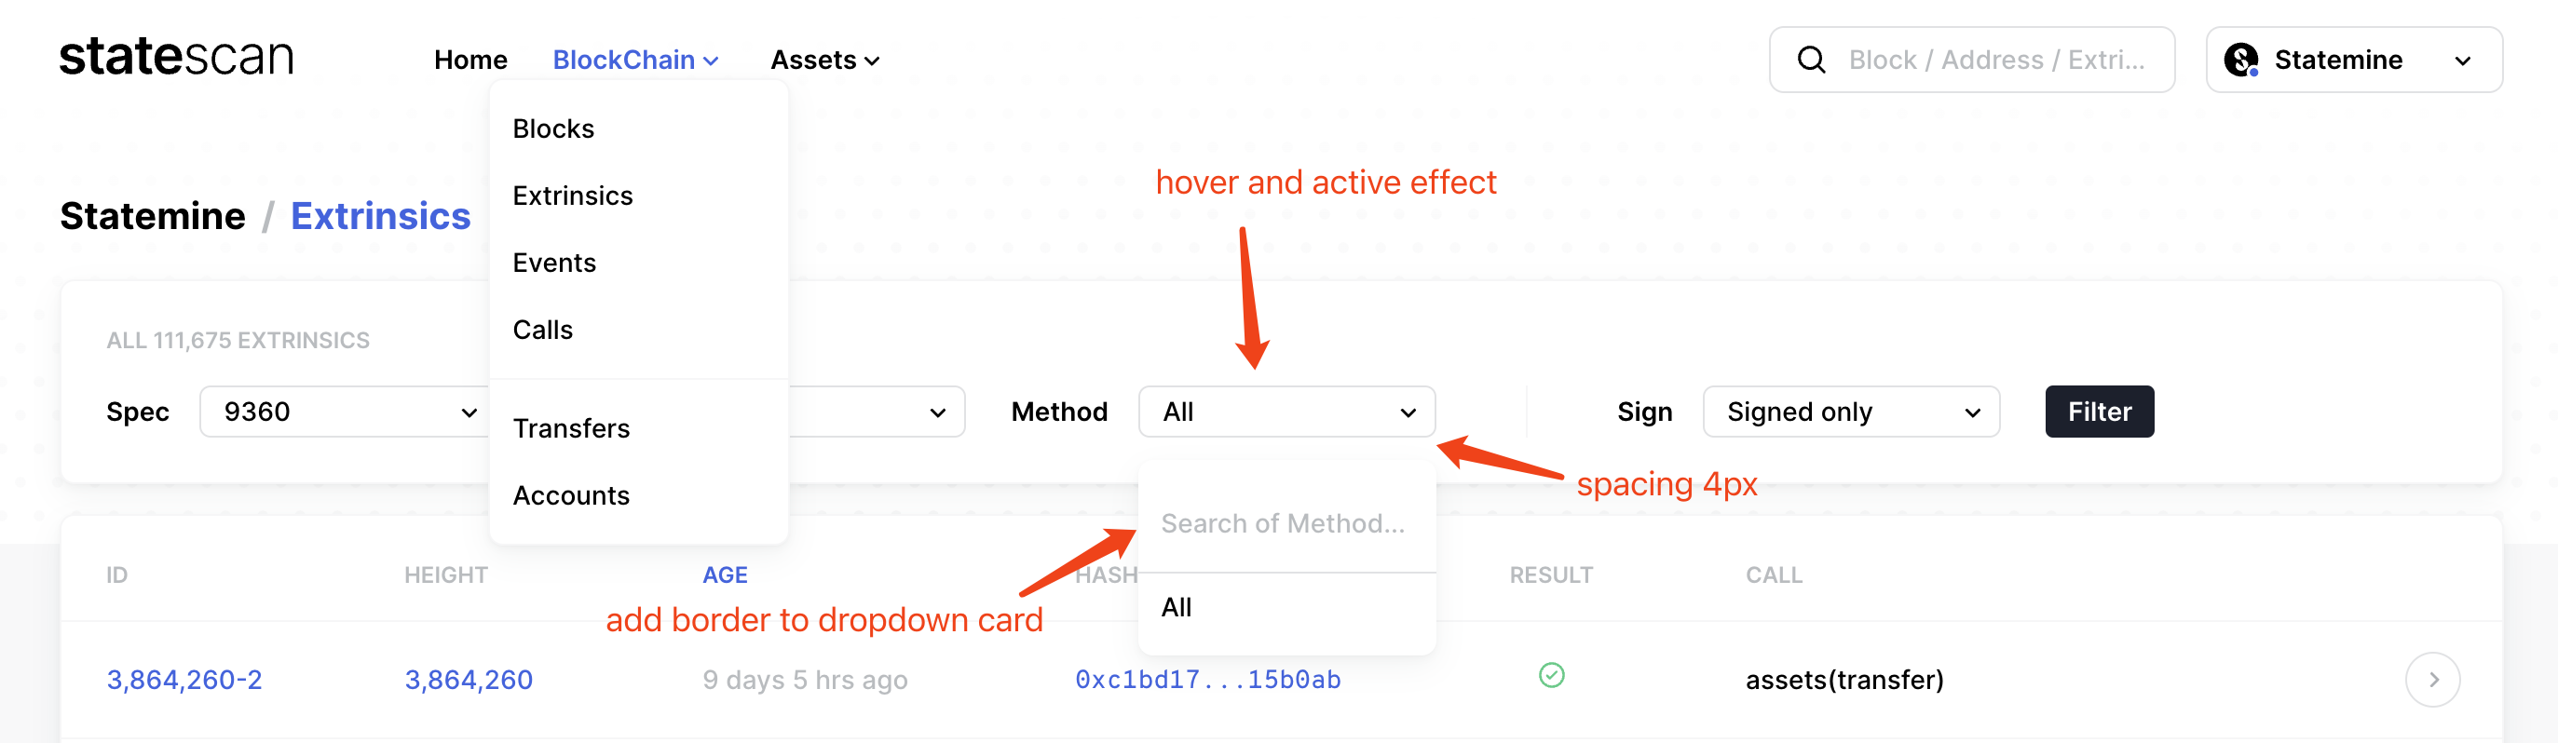This screenshot has height=743, width=2558.
Task: Open extrinsic row details via right arrow icon
Action: tap(2432, 680)
